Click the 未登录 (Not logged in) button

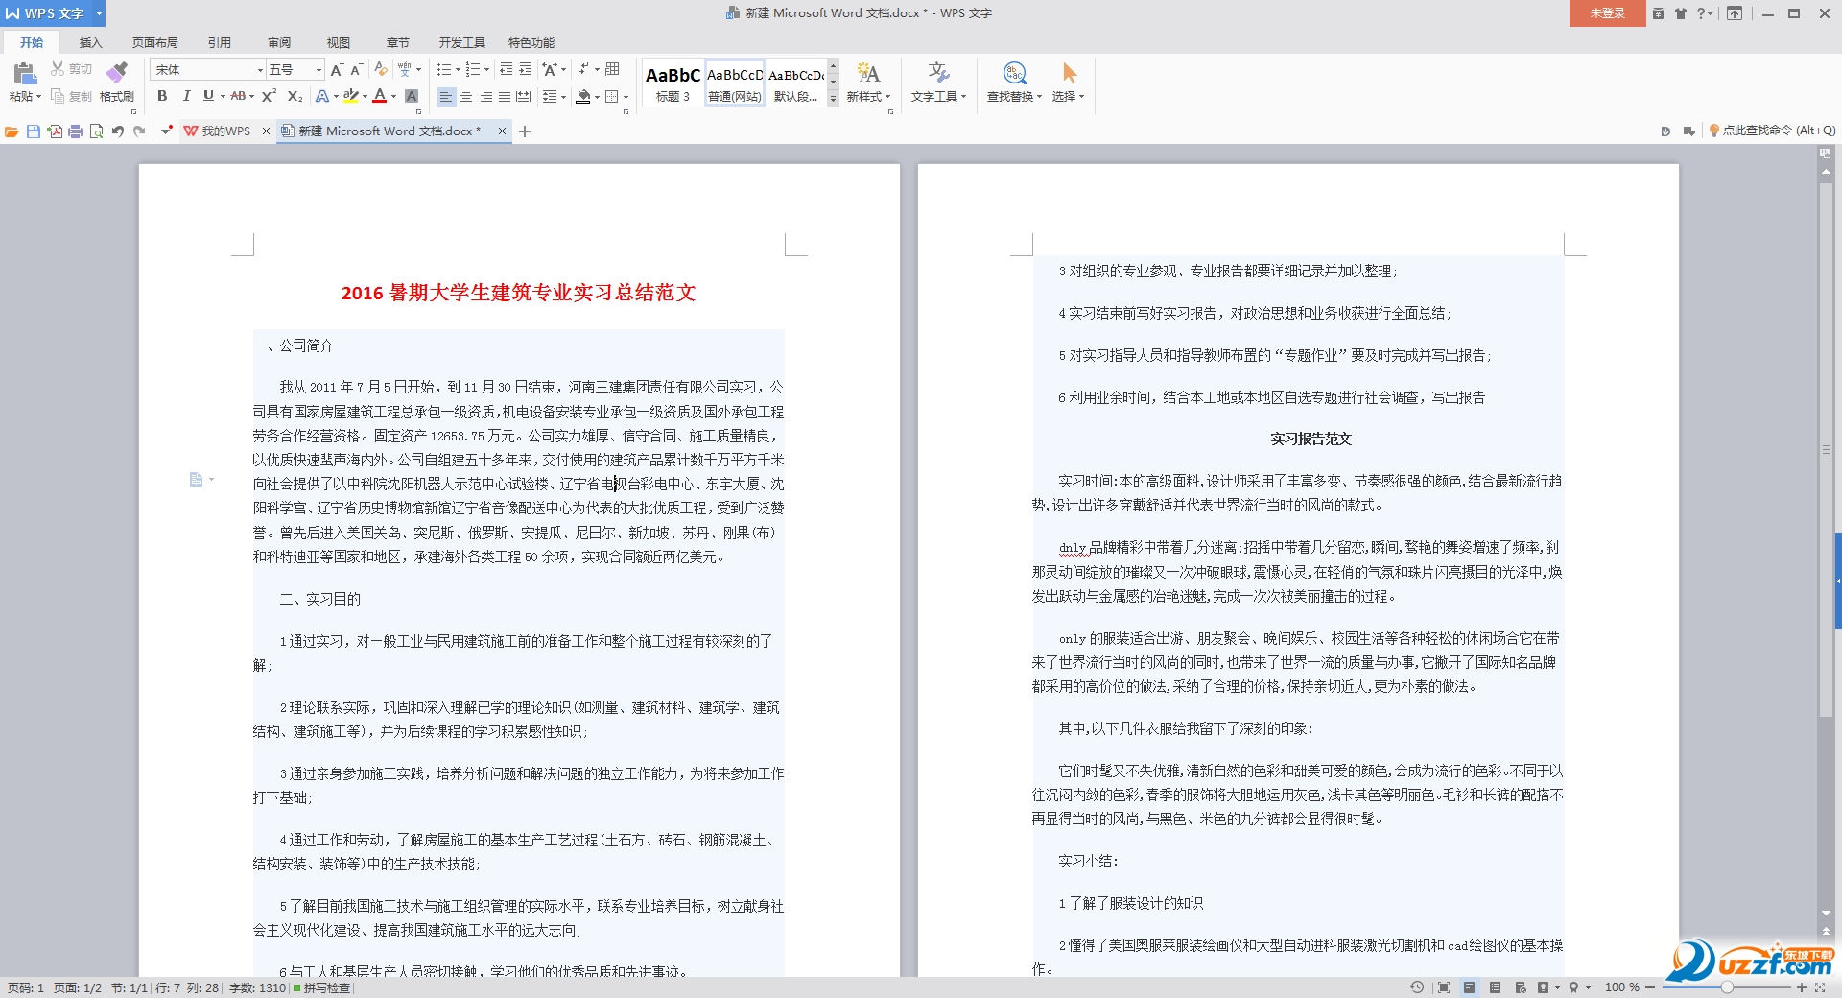1607,13
